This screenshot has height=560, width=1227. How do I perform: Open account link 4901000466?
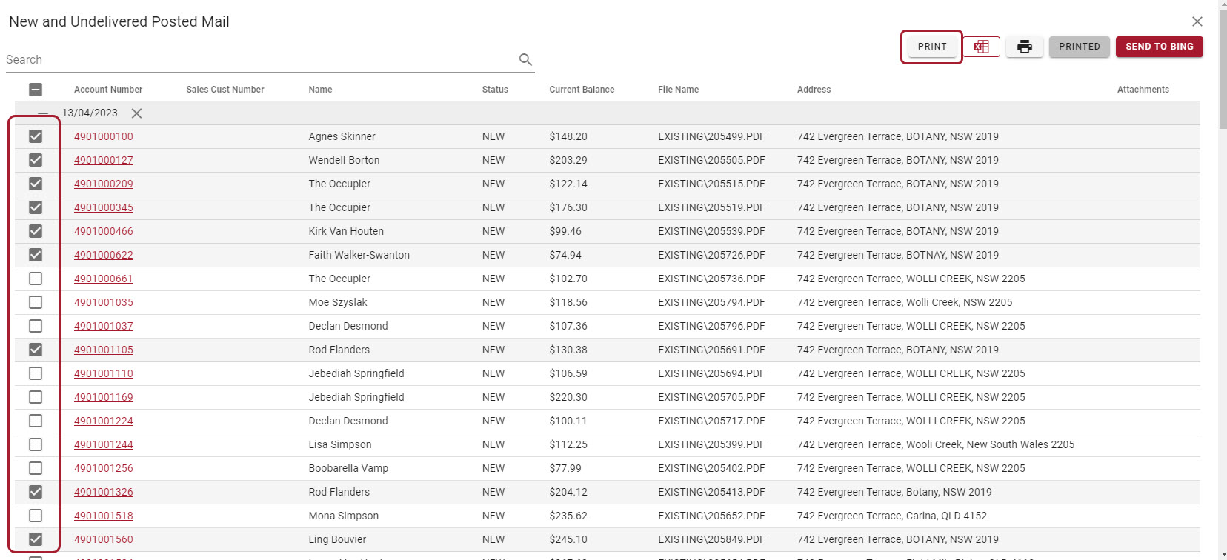[104, 231]
